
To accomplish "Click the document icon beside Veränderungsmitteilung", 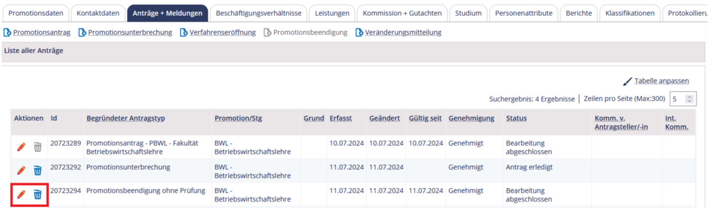I will [359, 33].
